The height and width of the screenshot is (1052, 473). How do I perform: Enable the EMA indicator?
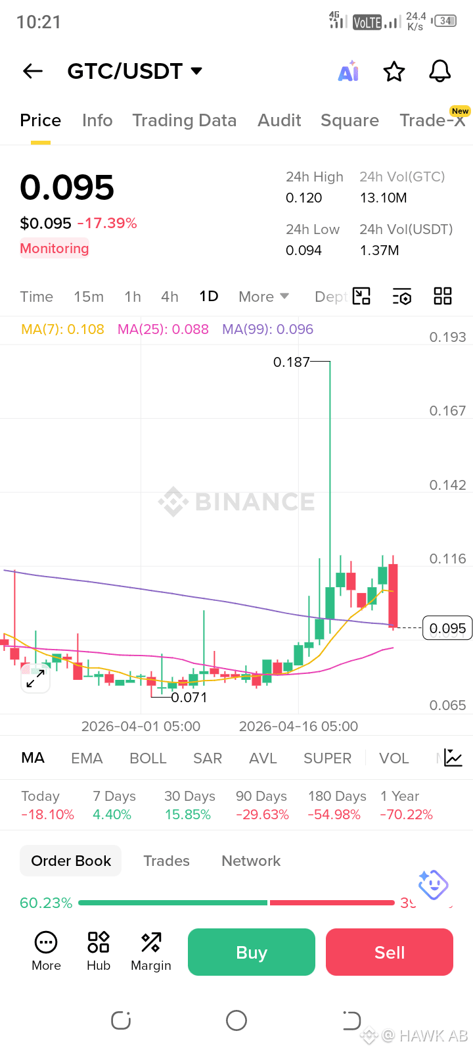87,758
